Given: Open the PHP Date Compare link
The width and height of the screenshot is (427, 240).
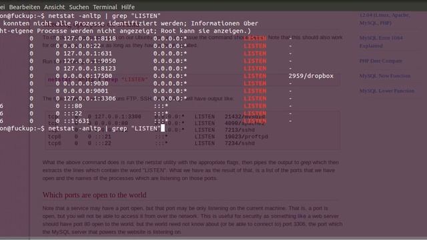Looking at the screenshot, I should 380,61.
